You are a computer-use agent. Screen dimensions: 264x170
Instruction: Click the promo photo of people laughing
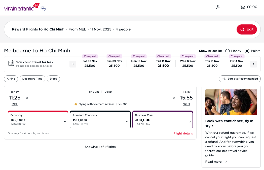pos(231,103)
